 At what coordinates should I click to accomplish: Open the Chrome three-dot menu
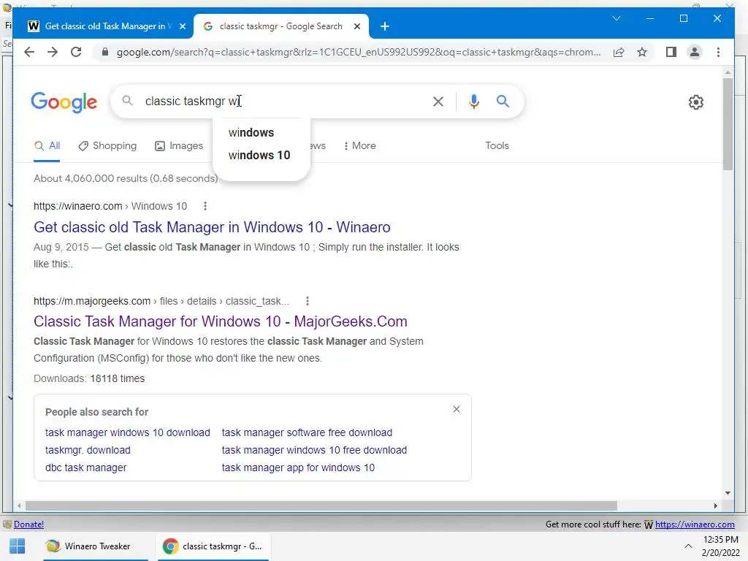point(718,52)
